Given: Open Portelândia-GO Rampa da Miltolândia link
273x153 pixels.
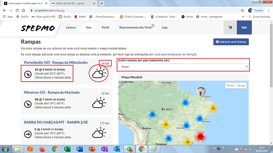Looking at the screenshot, I should (56, 62).
